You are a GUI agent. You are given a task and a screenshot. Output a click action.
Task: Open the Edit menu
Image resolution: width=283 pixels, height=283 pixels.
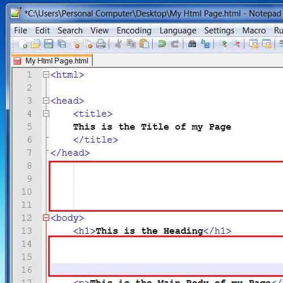(42, 31)
